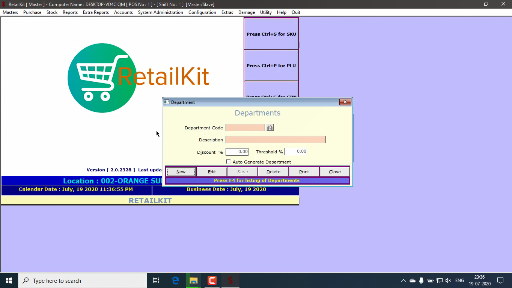Open the System Administration menu
This screenshot has width=512, height=288.
point(161,12)
